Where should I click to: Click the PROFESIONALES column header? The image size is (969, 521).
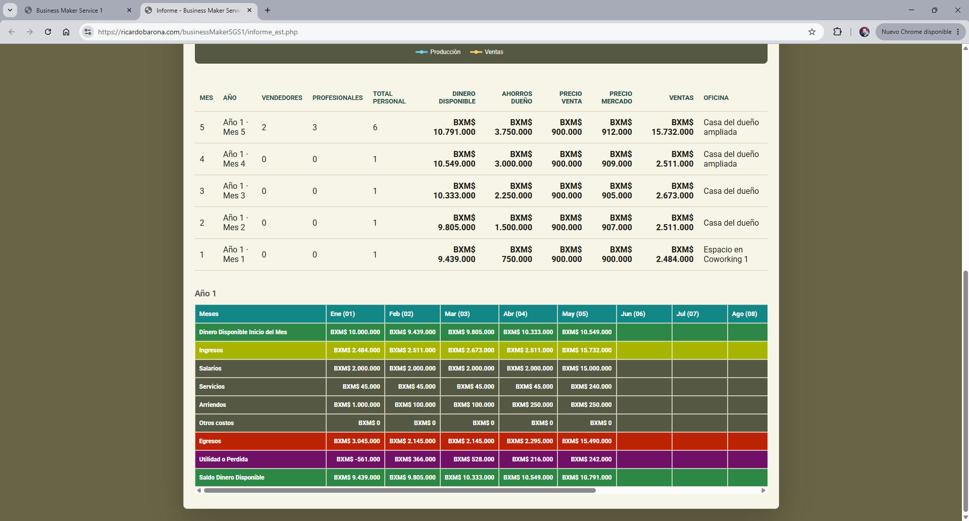[x=337, y=98]
